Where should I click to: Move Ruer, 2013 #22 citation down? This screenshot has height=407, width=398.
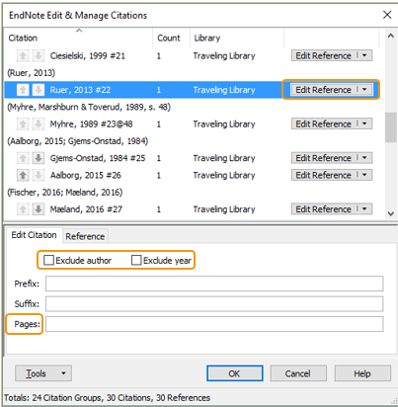click(x=39, y=90)
